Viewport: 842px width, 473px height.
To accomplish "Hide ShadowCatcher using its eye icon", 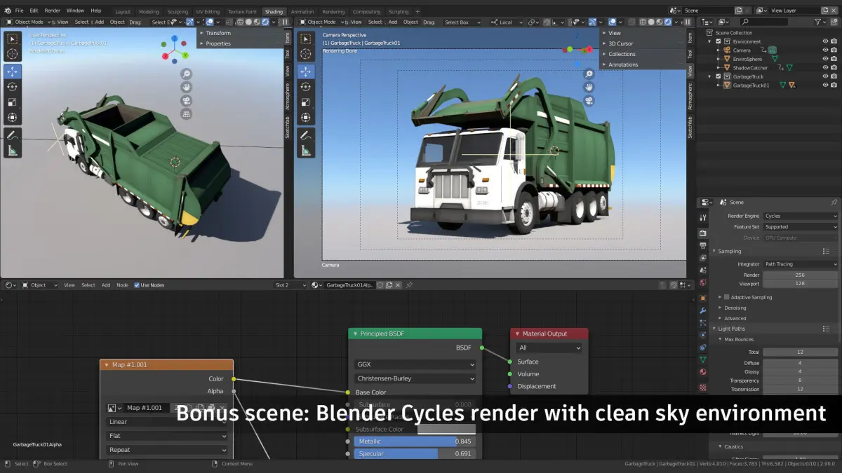I will click(x=825, y=68).
